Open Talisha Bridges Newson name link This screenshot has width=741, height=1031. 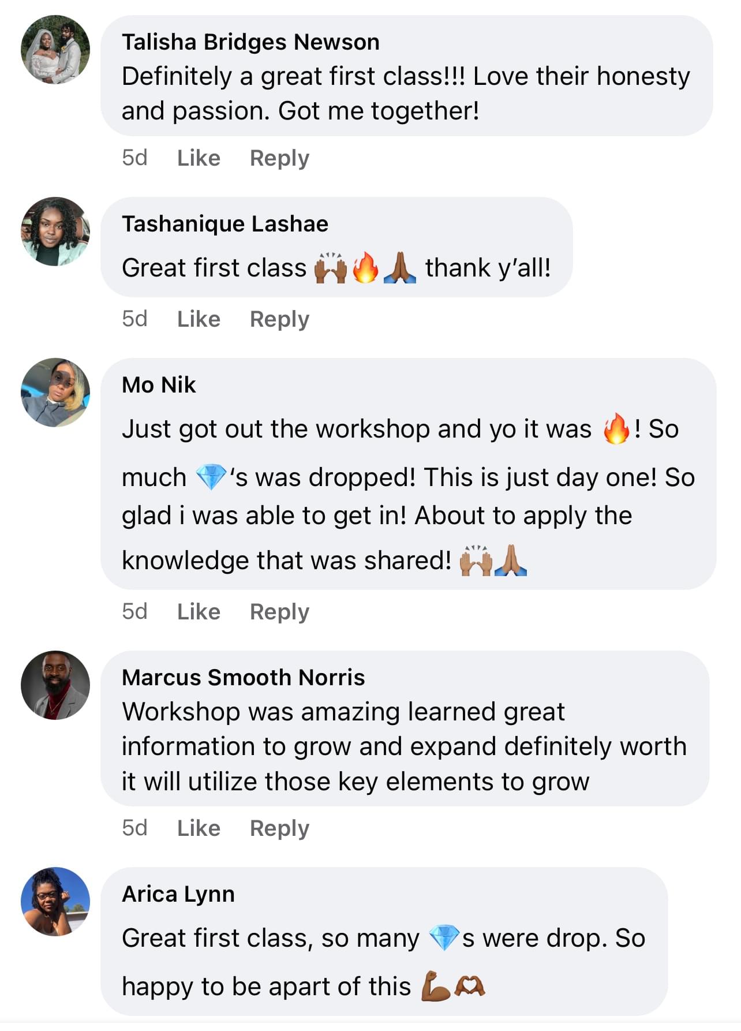pos(250,42)
